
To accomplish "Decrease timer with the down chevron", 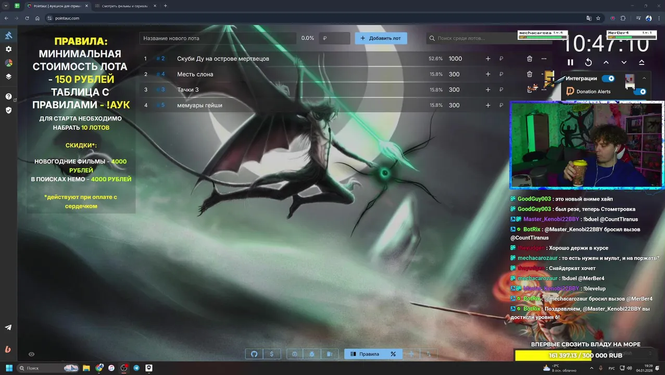I will (624, 62).
